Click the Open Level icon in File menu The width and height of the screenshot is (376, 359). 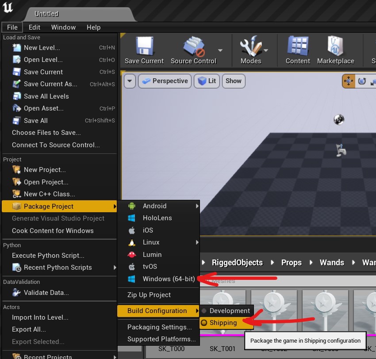(x=16, y=60)
